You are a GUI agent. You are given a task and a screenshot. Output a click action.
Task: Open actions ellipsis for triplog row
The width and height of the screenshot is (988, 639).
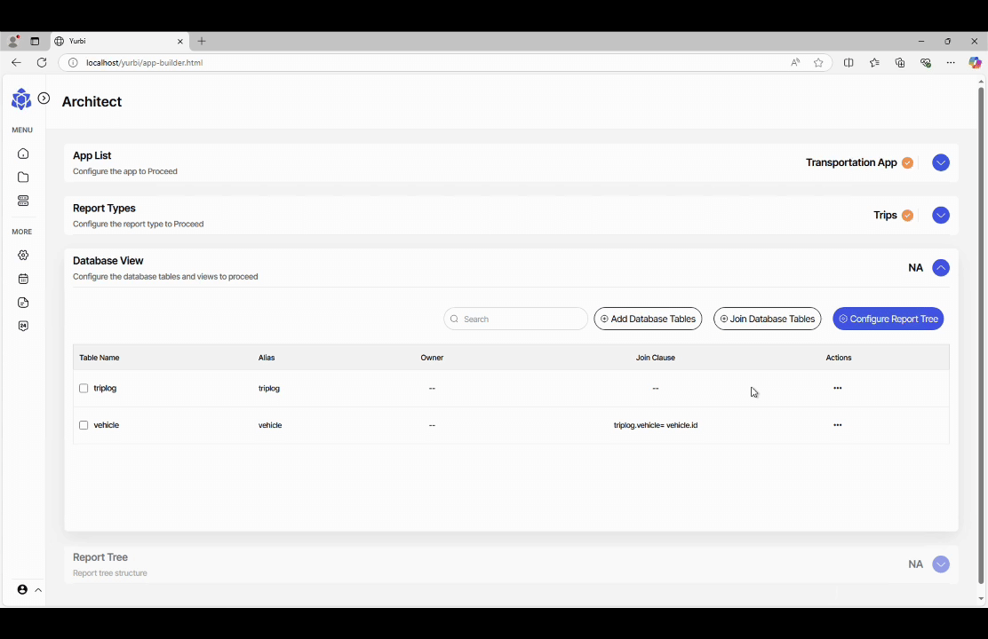pyautogui.click(x=837, y=389)
